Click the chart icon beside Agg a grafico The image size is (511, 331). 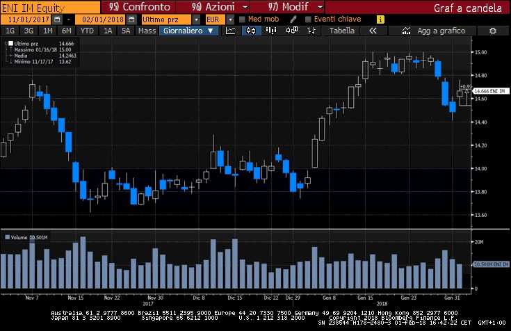click(x=406, y=31)
